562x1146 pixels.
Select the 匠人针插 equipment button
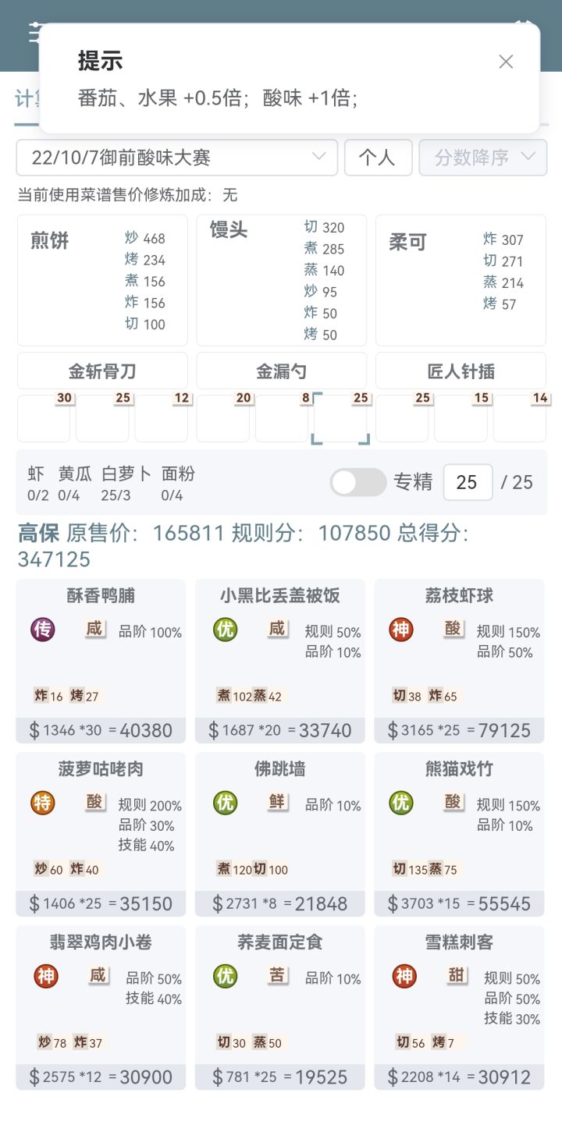coord(461,371)
